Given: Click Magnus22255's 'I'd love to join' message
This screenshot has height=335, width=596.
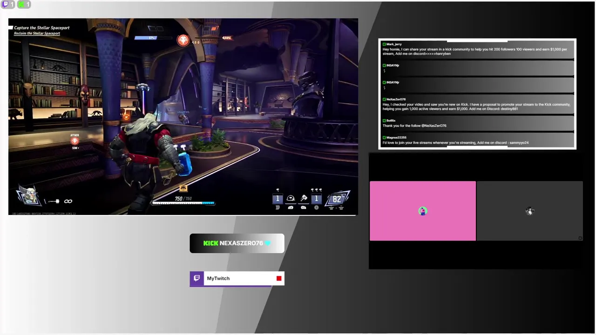Looking at the screenshot, I should (455, 143).
